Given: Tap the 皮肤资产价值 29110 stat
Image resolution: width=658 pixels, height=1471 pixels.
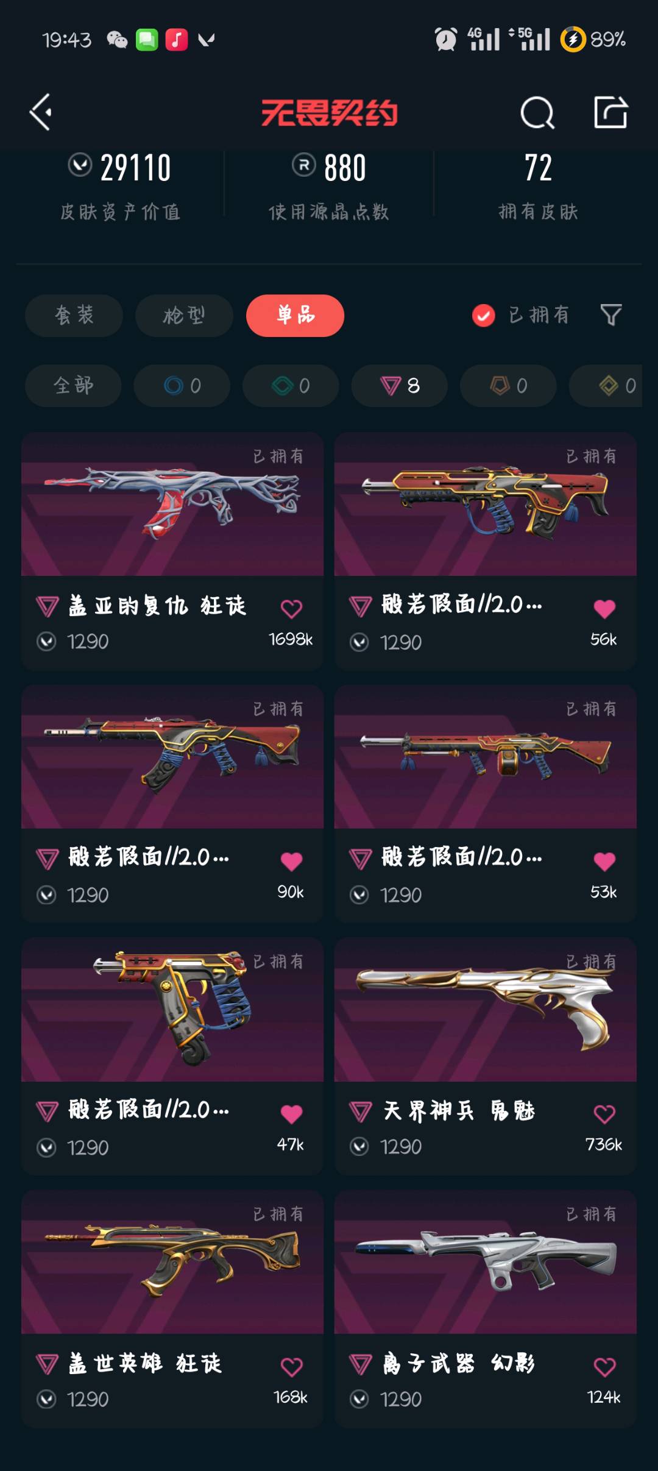Looking at the screenshot, I should click(x=120, y=186).
